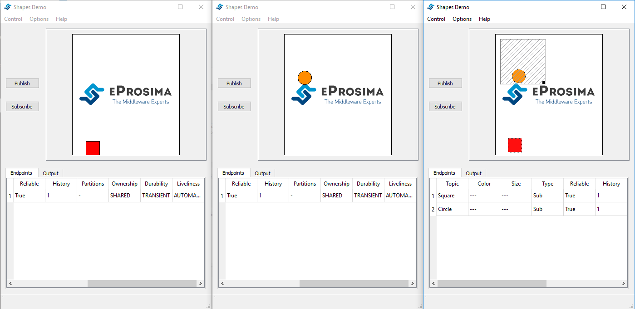Click Type column header in right window
635x309 pixels.
pyautogui.click(x=547, y=184)
